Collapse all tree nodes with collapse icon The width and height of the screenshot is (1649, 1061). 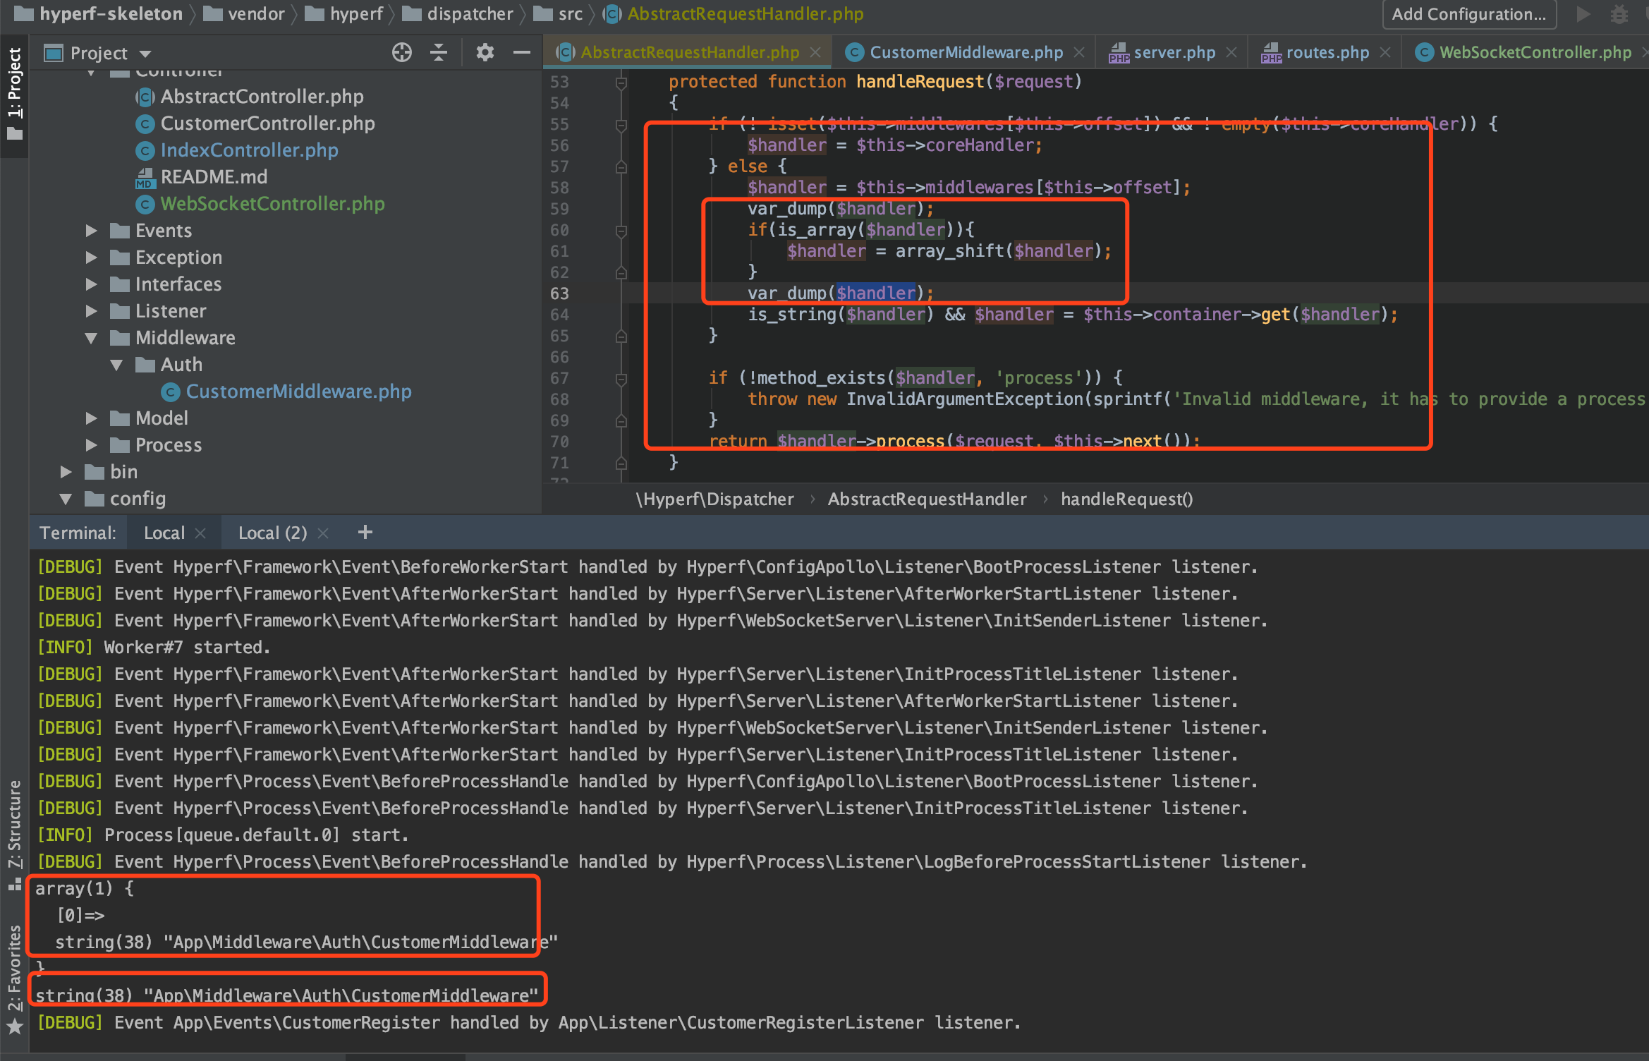pyautogui.click(x=439, y=52)
